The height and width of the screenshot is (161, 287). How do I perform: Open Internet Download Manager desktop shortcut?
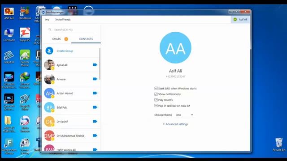click(x=25, y=80)
